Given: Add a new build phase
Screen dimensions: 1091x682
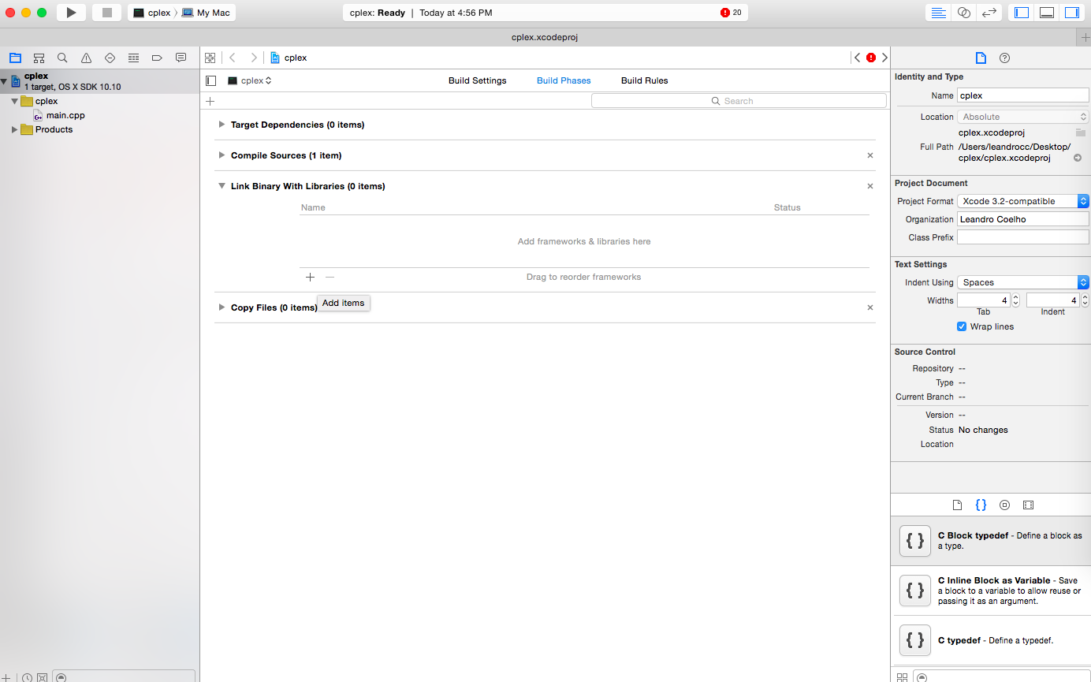Looking at the screenshot, I should [x=210, y=101].
